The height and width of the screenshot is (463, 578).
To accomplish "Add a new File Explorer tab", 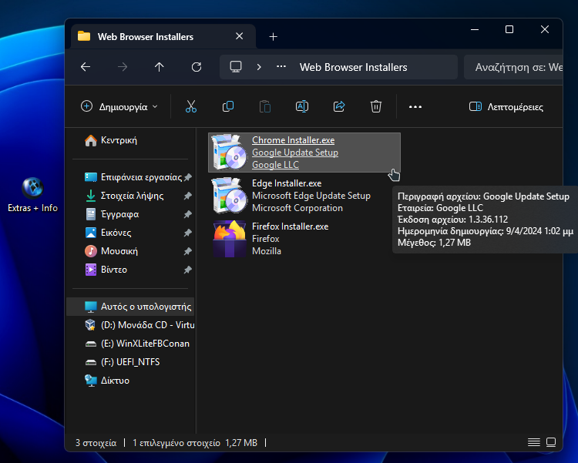I will (x=273, y=36).
